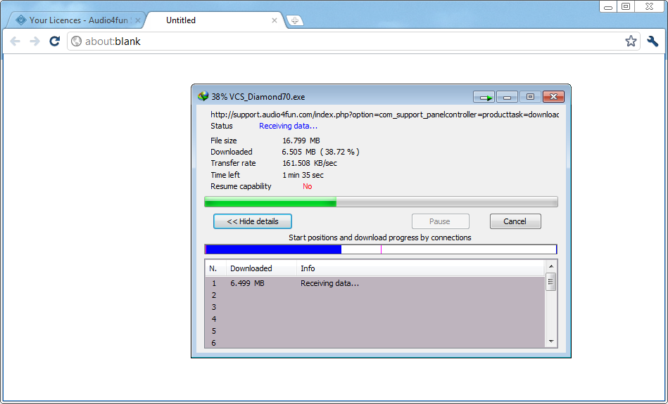Click scroll down arrow in connections list

tap(551, 341)
